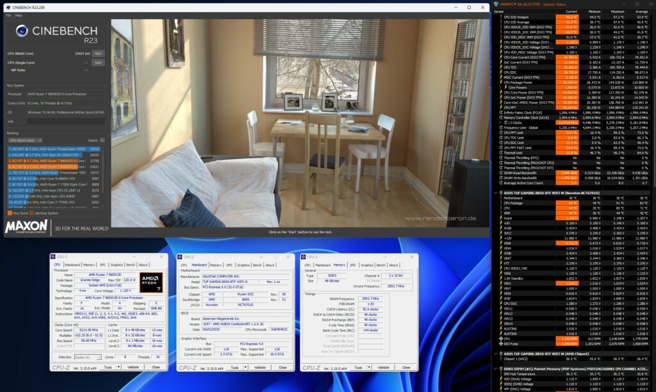
Task: Click the thermometer icon beside Motherboard sensor
Action: pyautogui.click(x=501, y=198)
